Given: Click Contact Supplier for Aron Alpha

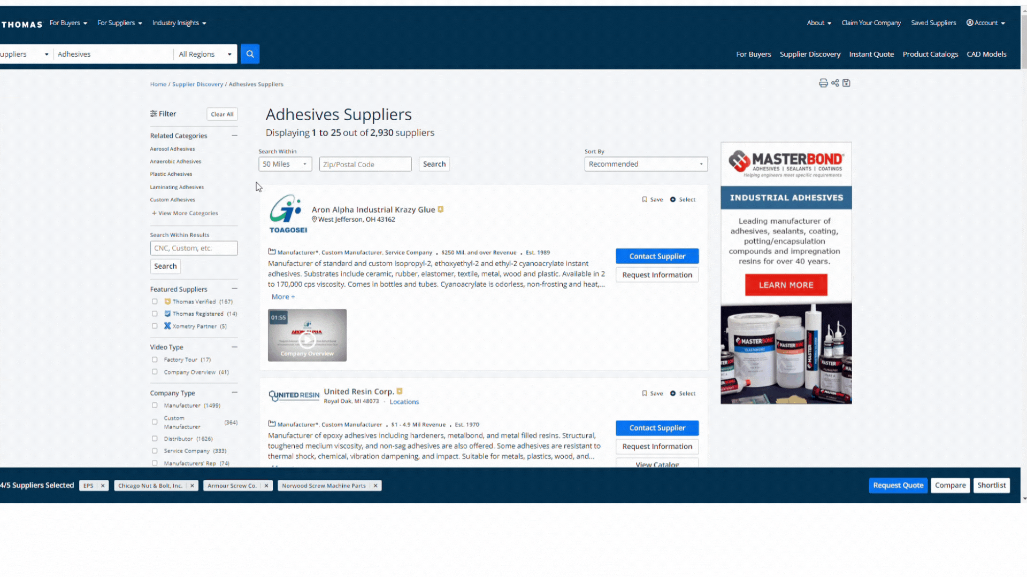Looking at the screenshot, I should (657, 256).
